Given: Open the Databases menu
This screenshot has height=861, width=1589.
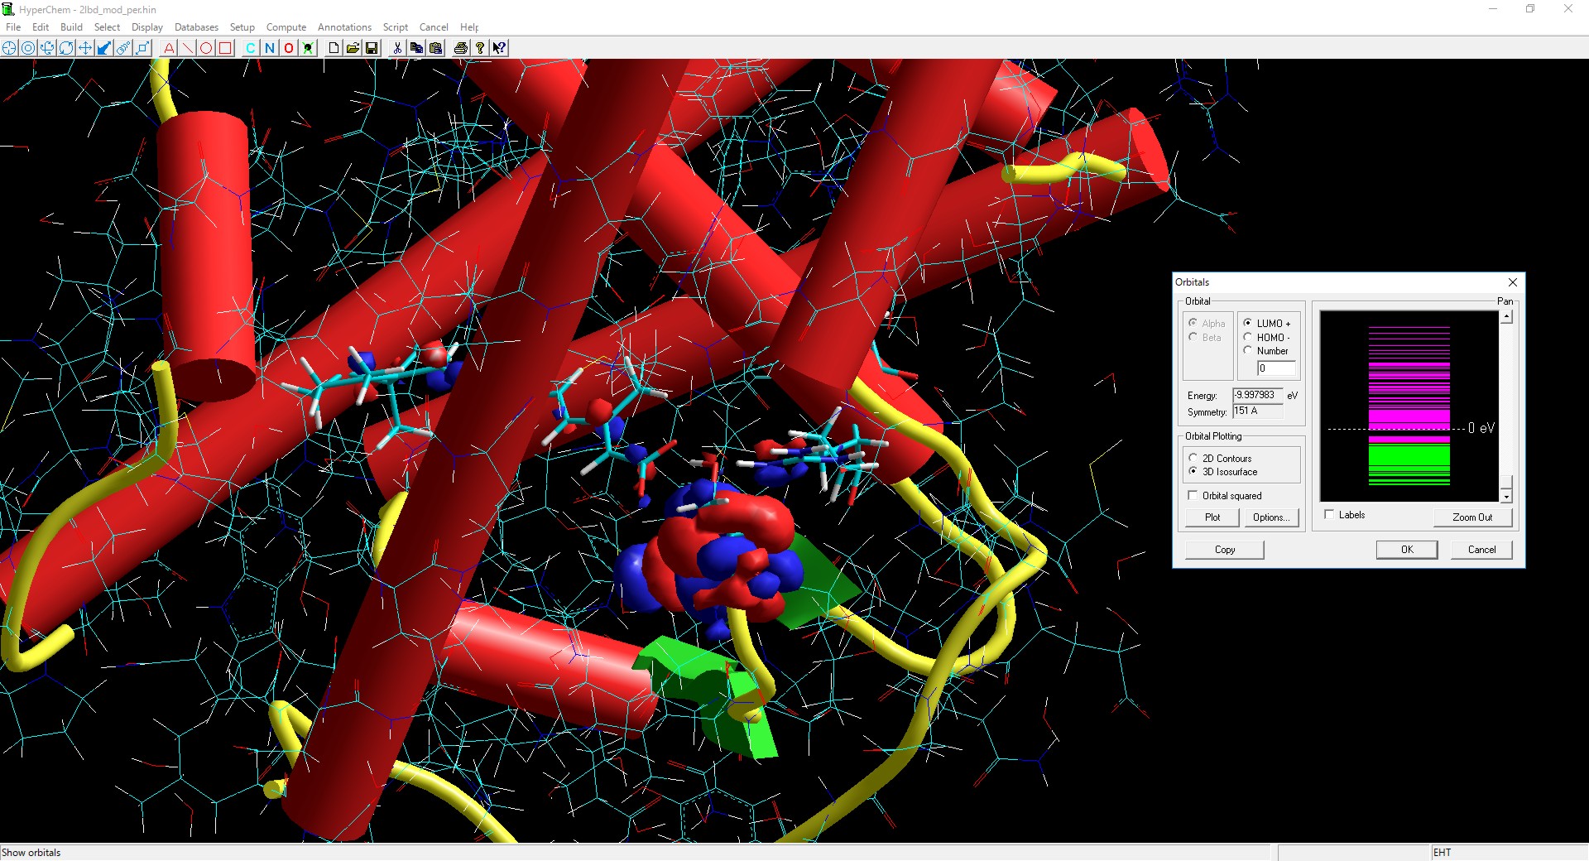Looking at the screenshot, I should 196,26.
